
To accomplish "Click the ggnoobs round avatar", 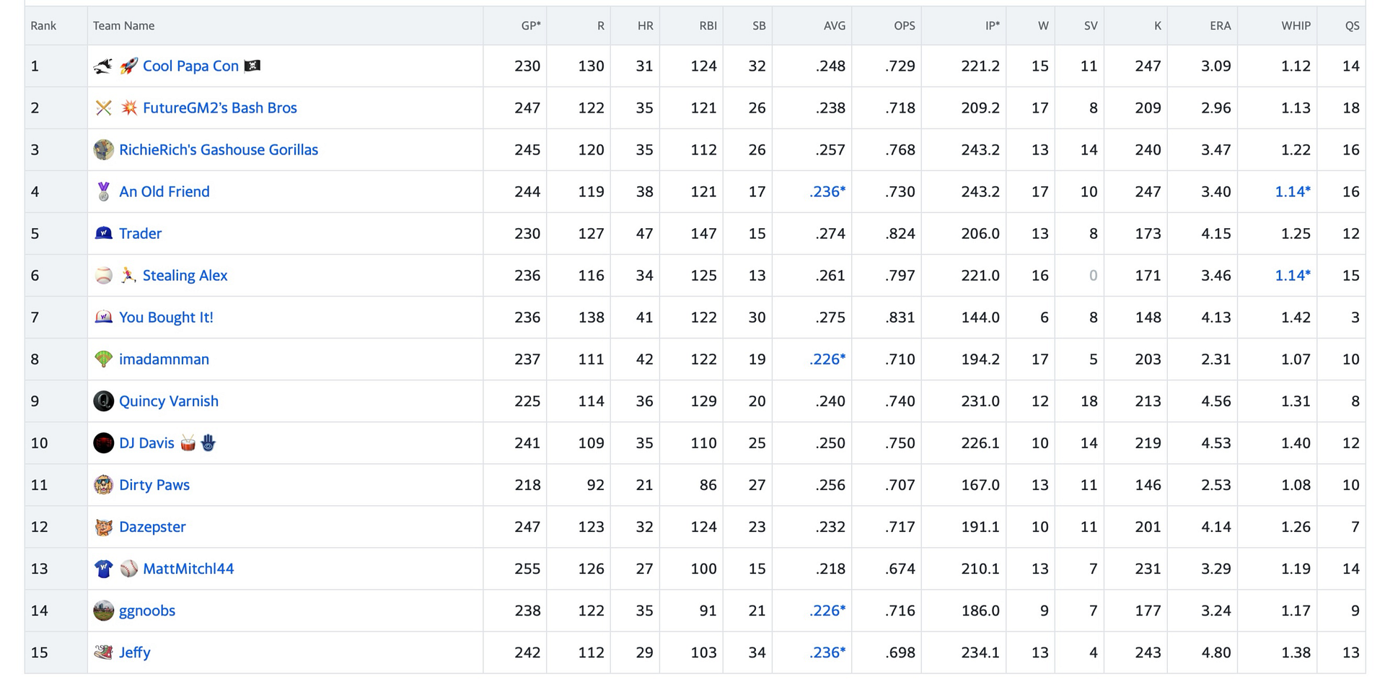I will [x=104, y=611].
